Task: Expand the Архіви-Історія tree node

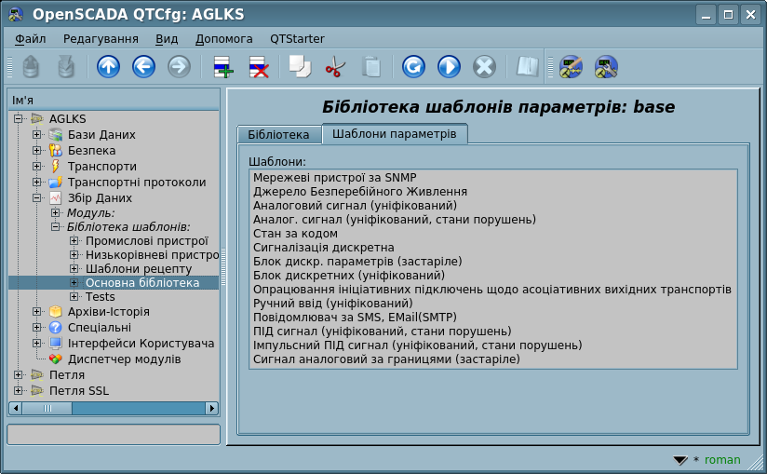Action: pyautogui.click(x=37, y=312)
